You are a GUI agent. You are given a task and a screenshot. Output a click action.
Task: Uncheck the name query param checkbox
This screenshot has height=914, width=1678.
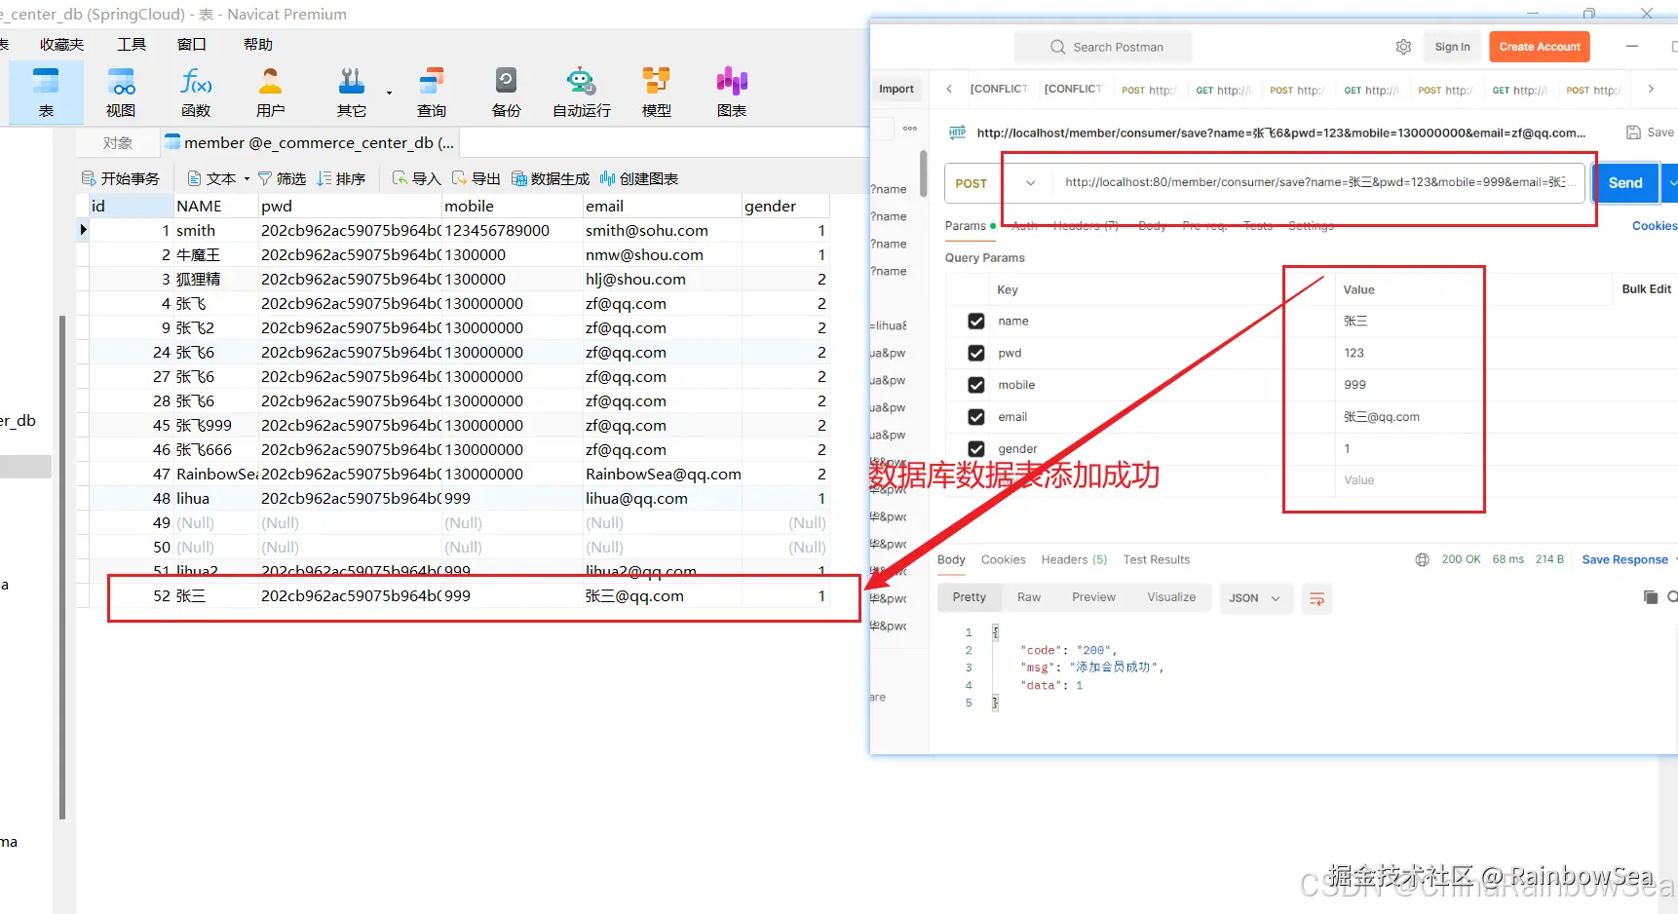click(976, 322)
